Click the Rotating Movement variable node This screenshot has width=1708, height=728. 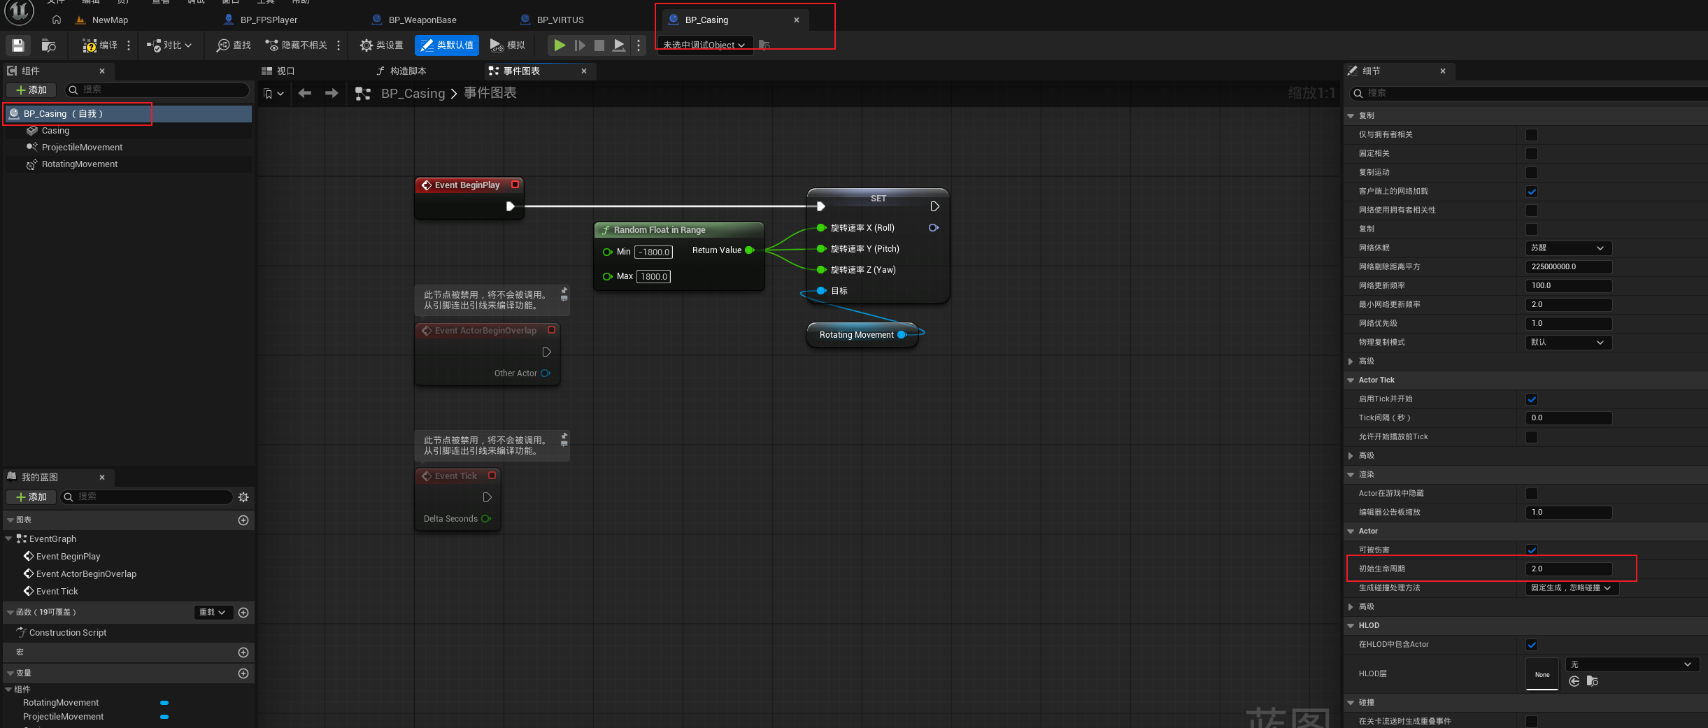coord(862,335)
